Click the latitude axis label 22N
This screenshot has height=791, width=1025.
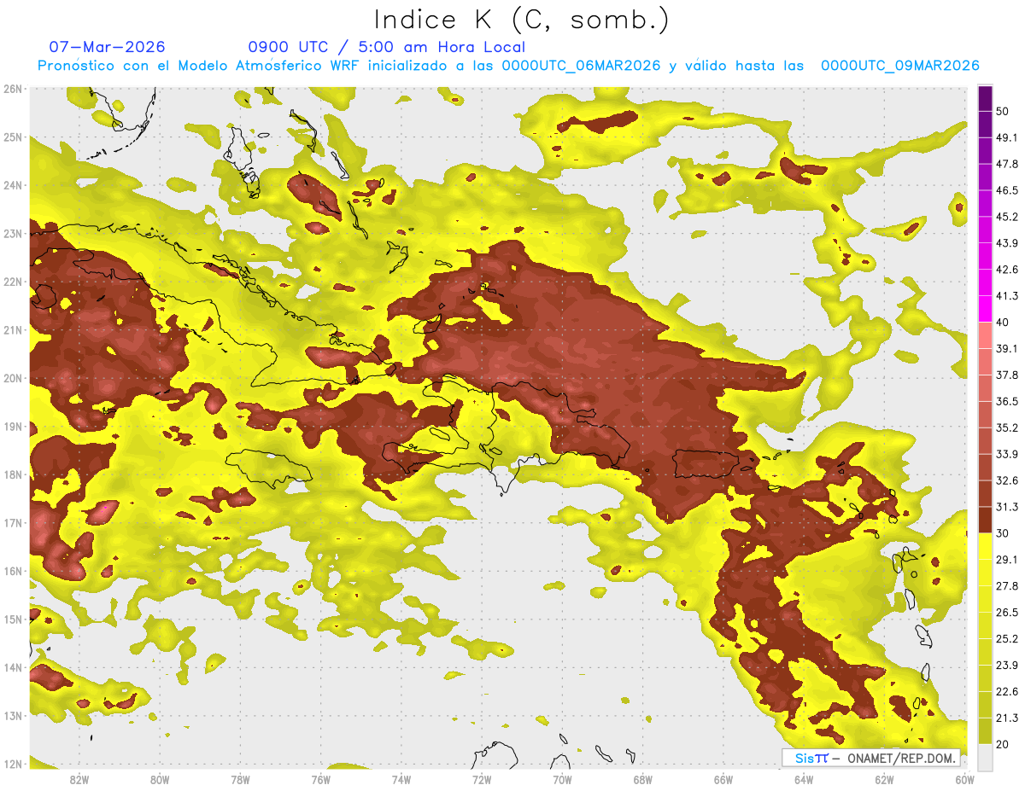pos(14,282)
